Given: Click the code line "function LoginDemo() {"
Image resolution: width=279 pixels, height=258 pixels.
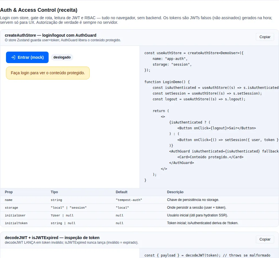Looking at the screenshot, I should (167, 82).
